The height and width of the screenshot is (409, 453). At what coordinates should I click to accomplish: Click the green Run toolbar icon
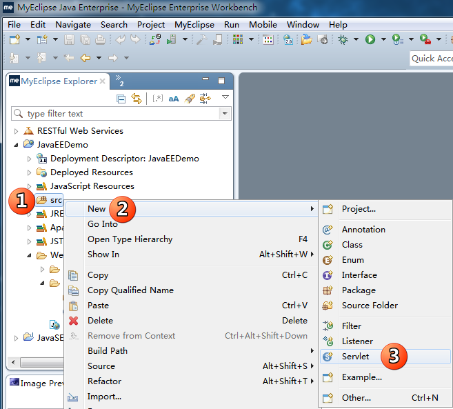tap(370, 39)
